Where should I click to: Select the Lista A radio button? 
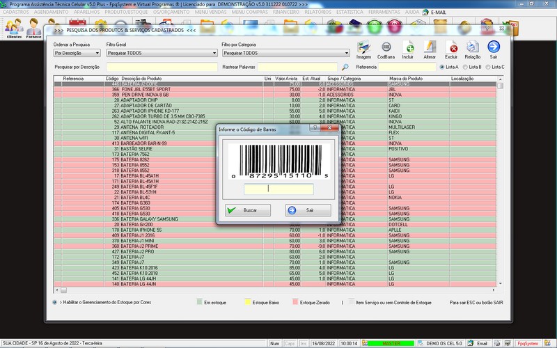(x=442, y=67)
